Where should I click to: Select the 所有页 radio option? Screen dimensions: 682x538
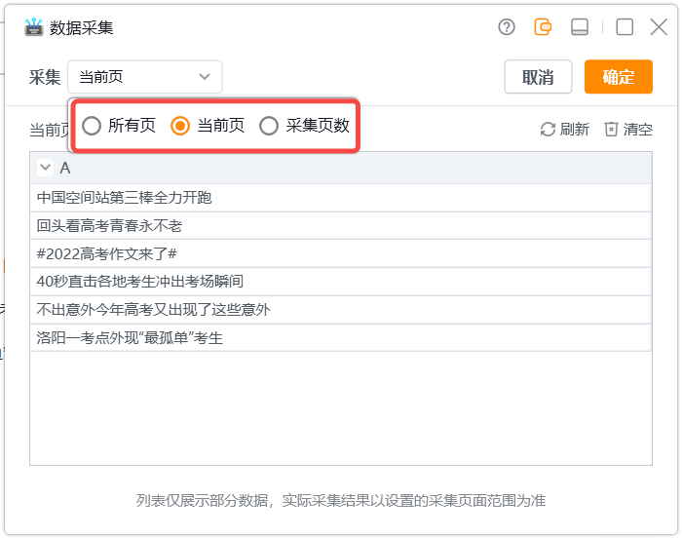pyautogui.click(x=92, y=126)
